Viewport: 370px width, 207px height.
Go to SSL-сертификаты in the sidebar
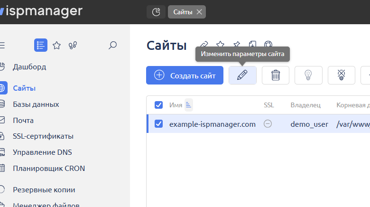[43, 136]
